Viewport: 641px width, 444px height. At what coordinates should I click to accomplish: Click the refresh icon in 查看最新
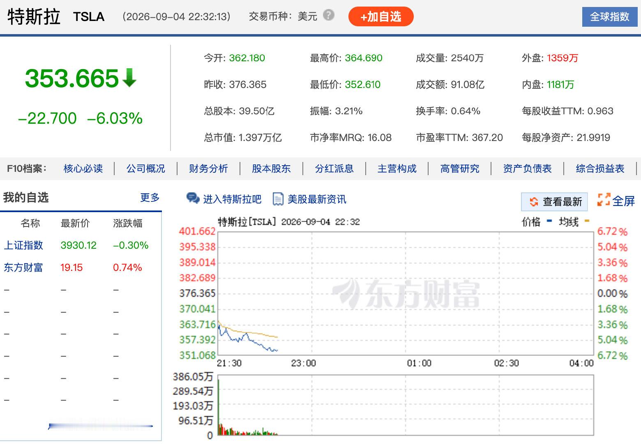pyautogui.click(x=534, y=201)
